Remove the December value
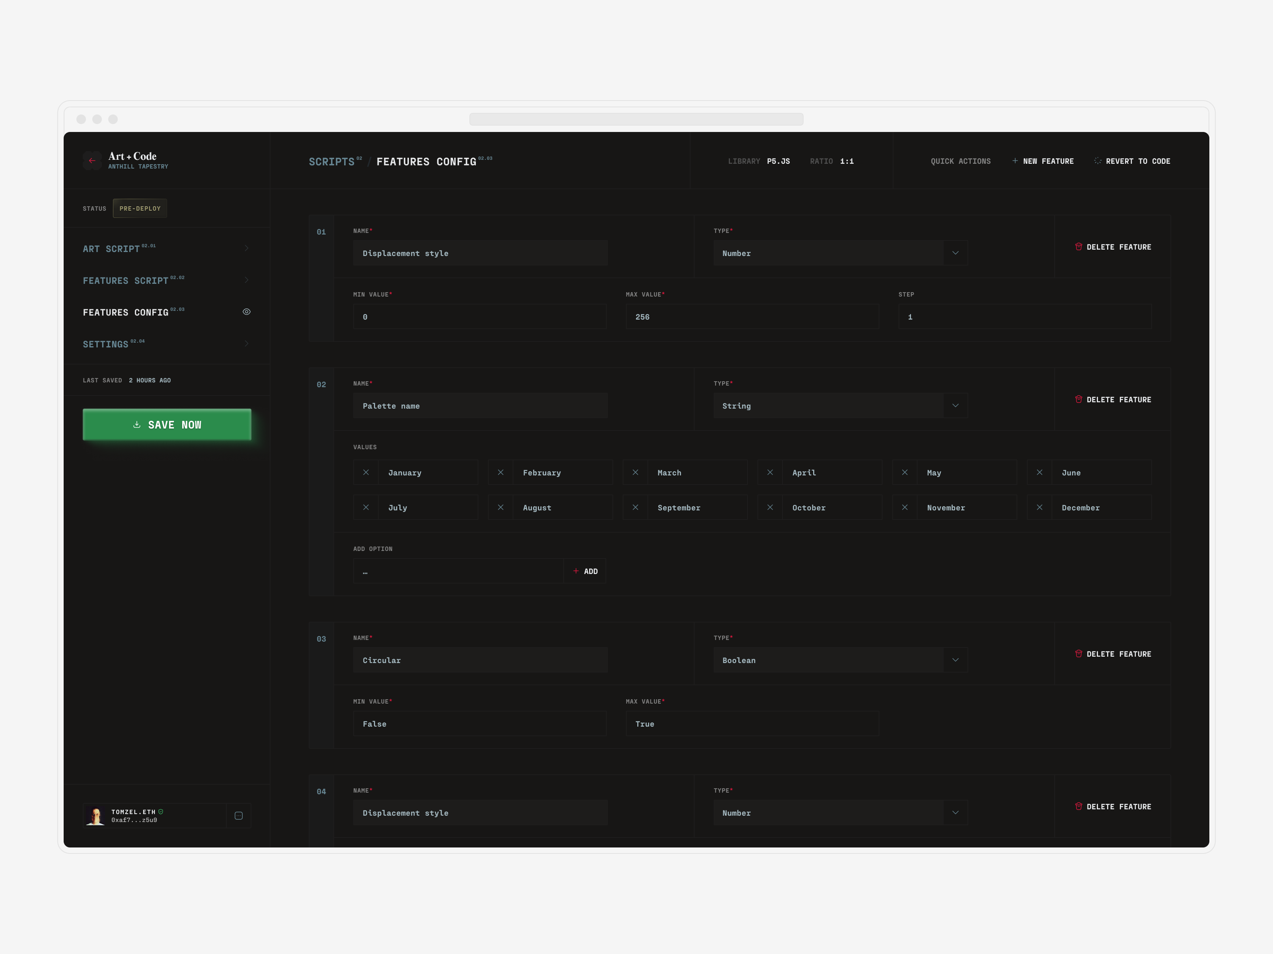This screenshot has height=954, width=1273. click(x=1039, y=507)
